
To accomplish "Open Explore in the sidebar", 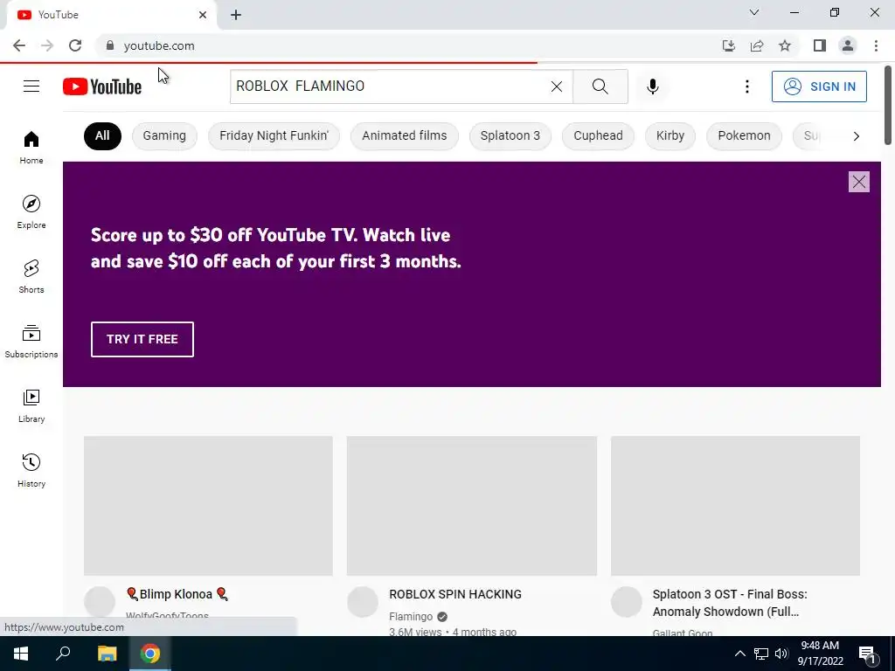I will 31,212.
